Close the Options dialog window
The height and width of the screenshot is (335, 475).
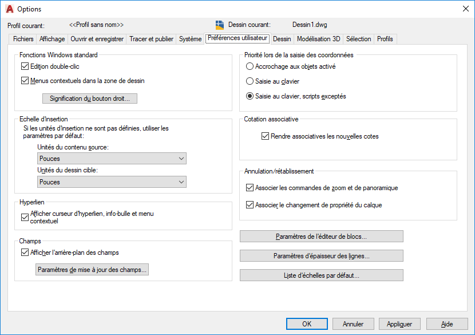(465, 9)
